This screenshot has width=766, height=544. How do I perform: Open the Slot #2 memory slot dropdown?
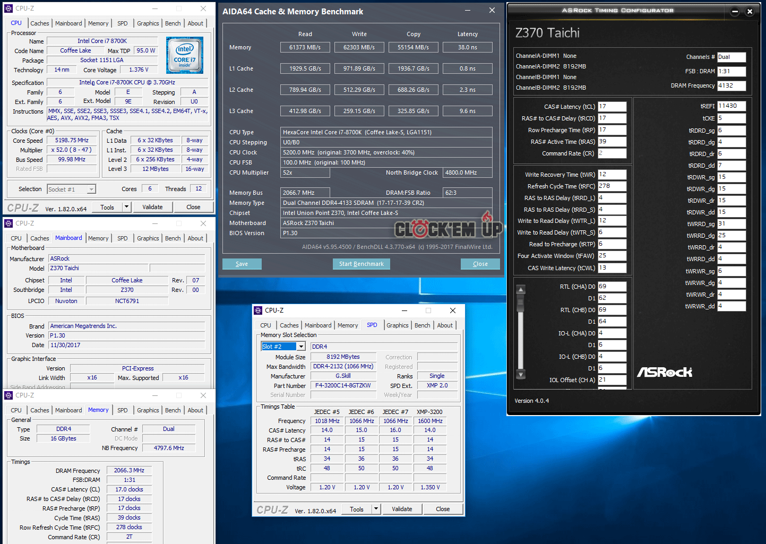point(301,347)
